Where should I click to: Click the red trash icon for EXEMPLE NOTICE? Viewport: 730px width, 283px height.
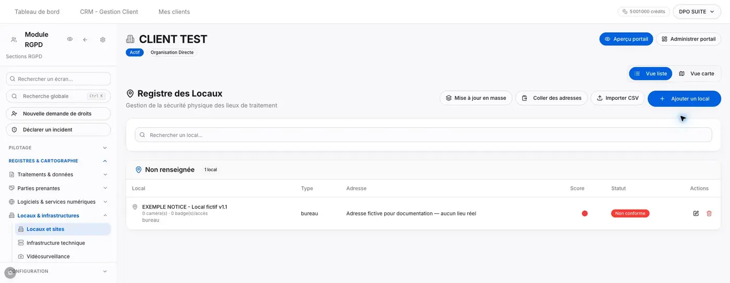coord(709,213)
